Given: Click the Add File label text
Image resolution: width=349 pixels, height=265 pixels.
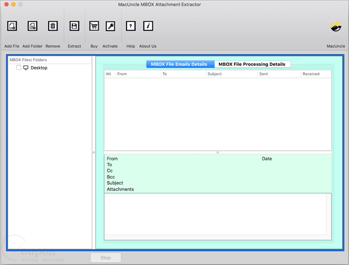Looking at the screenshot, I should click(12, 46).
